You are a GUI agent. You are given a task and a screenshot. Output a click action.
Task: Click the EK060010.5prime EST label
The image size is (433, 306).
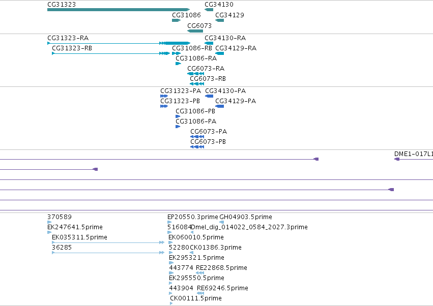tap(196, 237)
